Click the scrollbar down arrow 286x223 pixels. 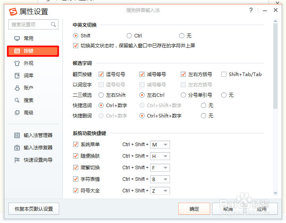click(275, 194)
